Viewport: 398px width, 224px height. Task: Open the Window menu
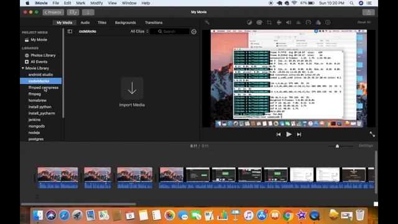[x=129, y=3]
